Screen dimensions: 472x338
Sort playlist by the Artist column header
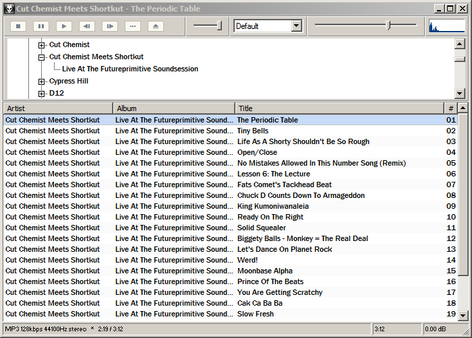57,108
